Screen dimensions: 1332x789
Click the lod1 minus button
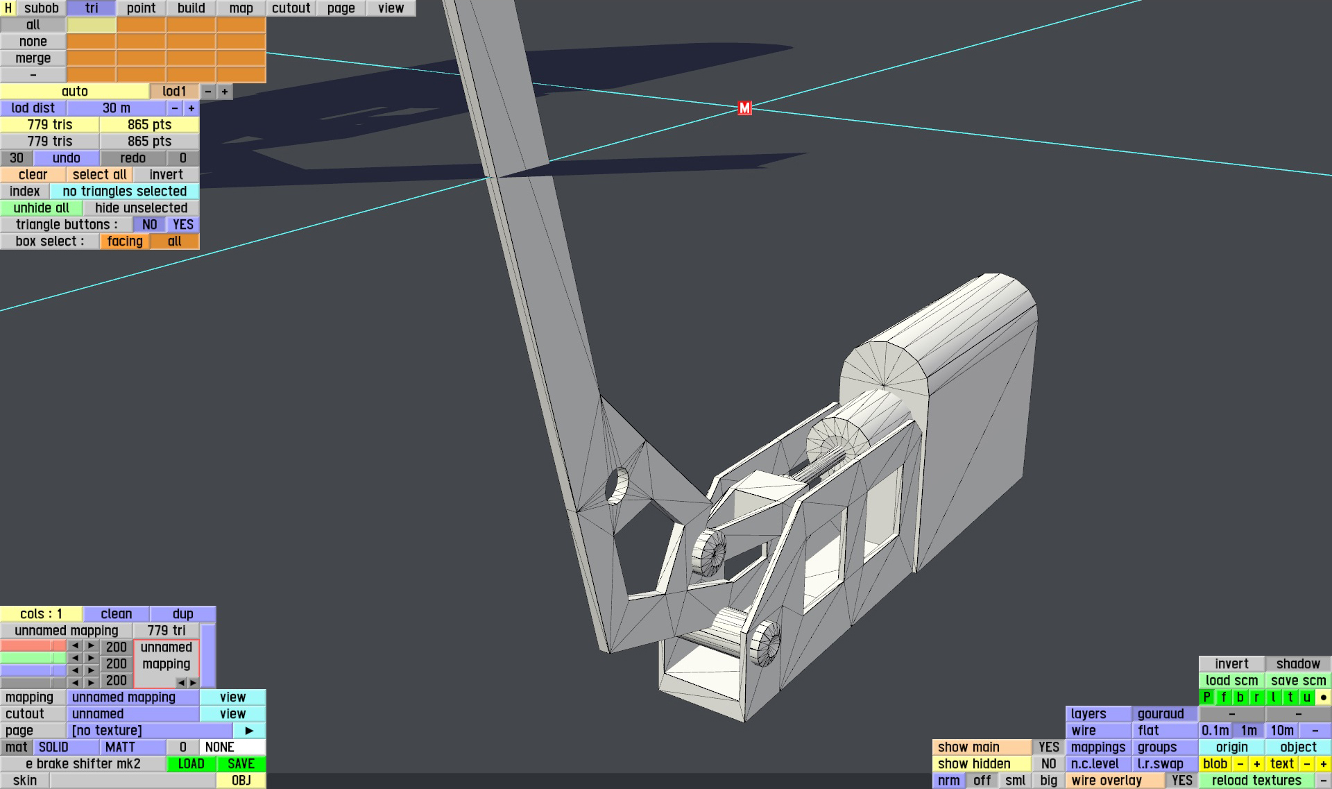click(x=208, y=92)
